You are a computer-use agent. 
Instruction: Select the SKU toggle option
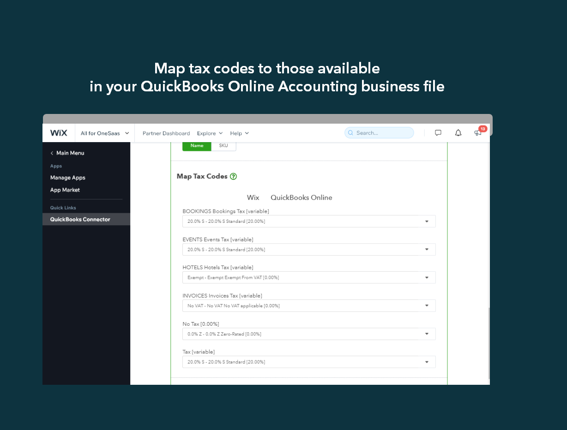coord(223,146)
